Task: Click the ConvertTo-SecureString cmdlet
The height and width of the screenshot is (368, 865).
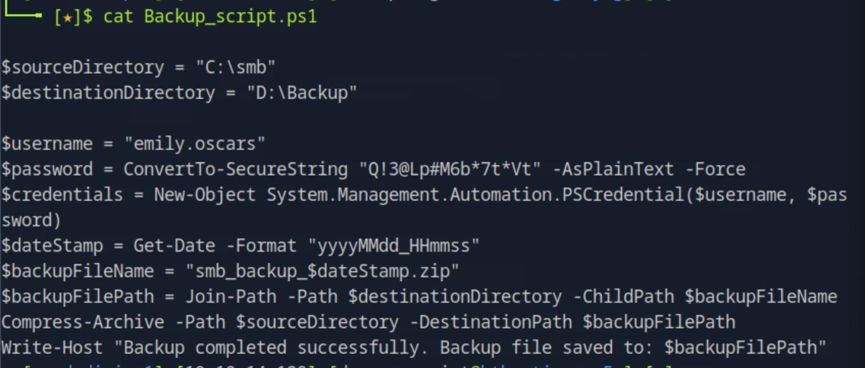Action: 235,169
